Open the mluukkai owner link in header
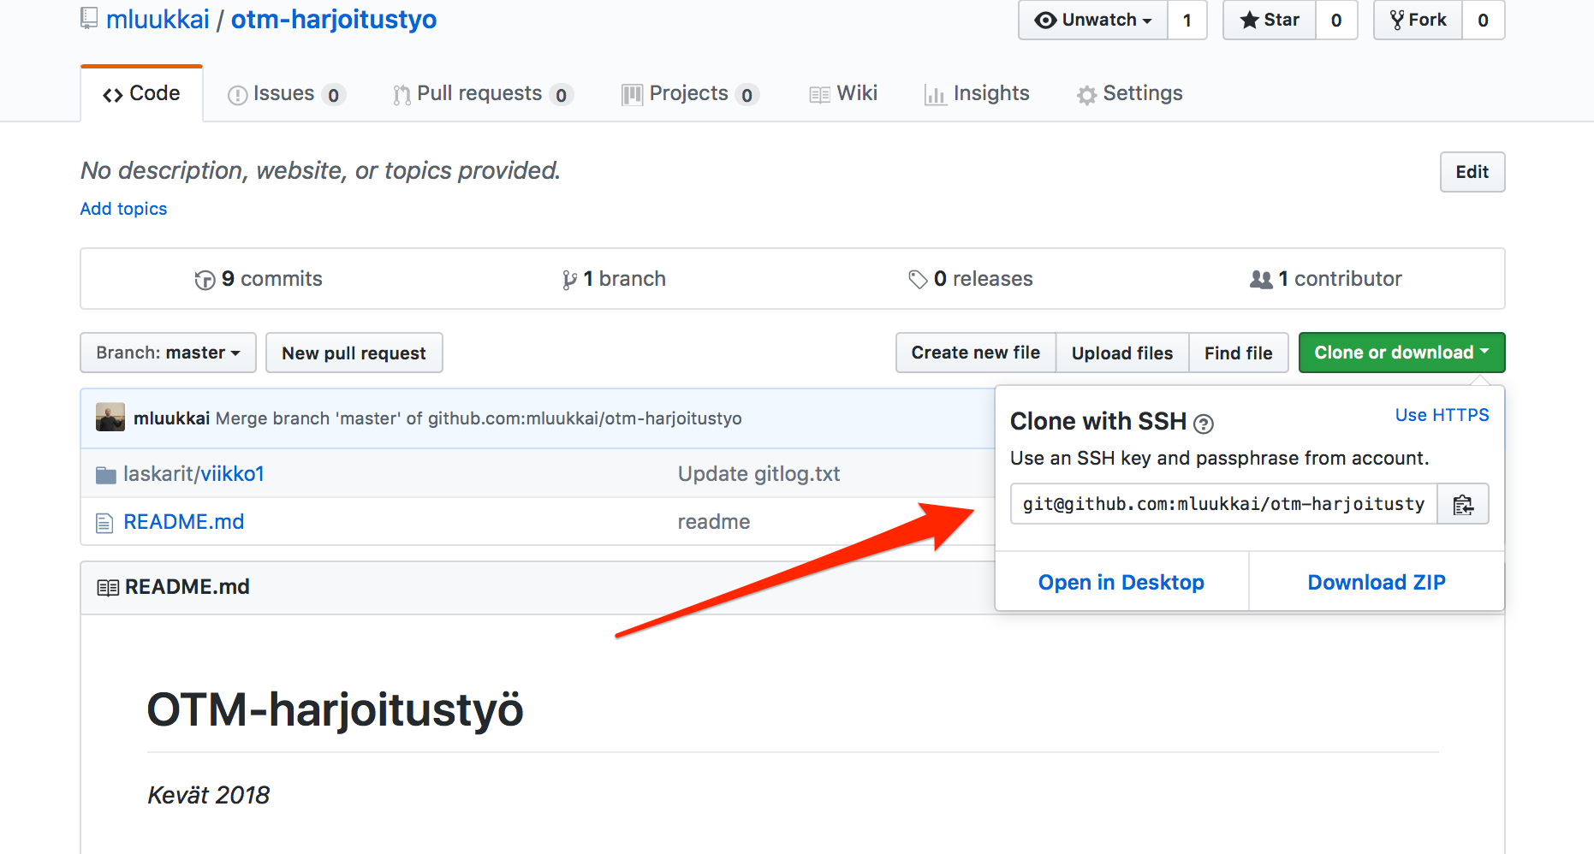This screenshot has height=854, width=1594. point(158,19)
